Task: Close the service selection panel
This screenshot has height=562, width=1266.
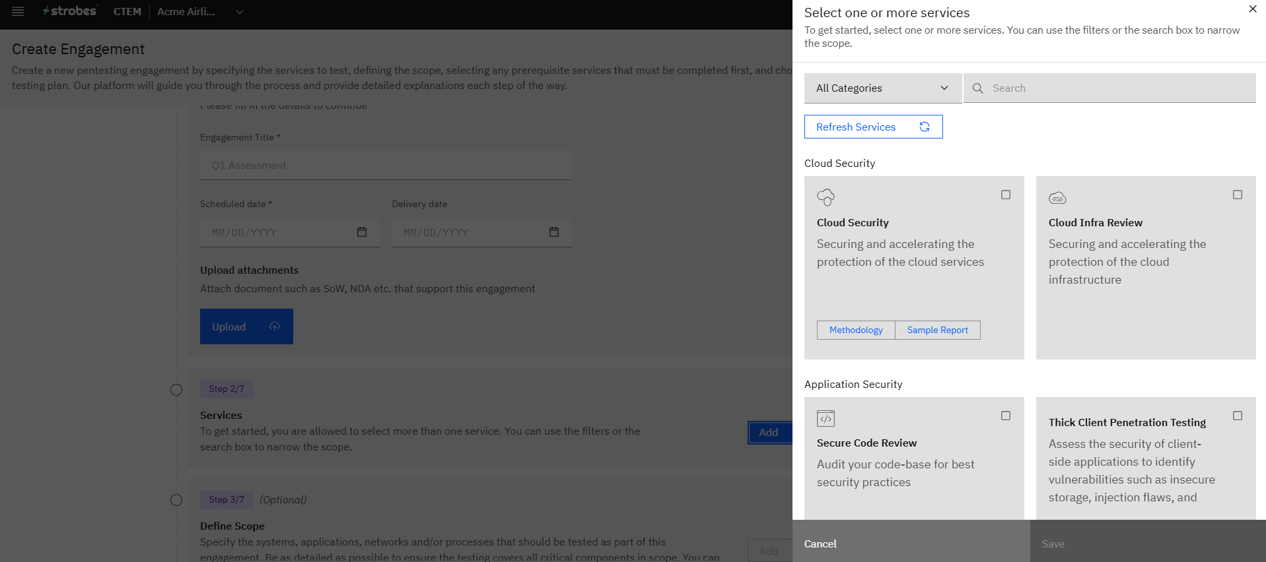Action: pos(1252,9)
